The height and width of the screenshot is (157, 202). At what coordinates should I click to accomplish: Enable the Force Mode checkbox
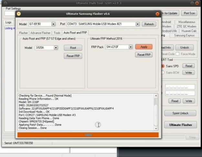coord(178,54)
